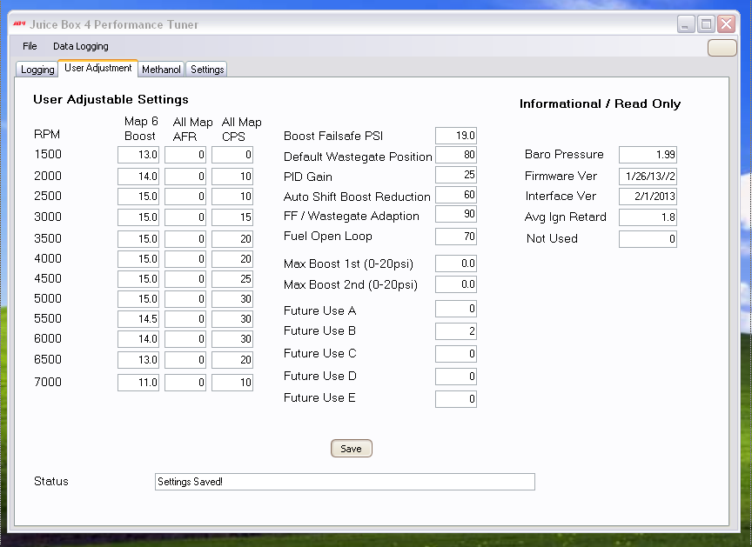Click the Status message text box

(344, 482)
